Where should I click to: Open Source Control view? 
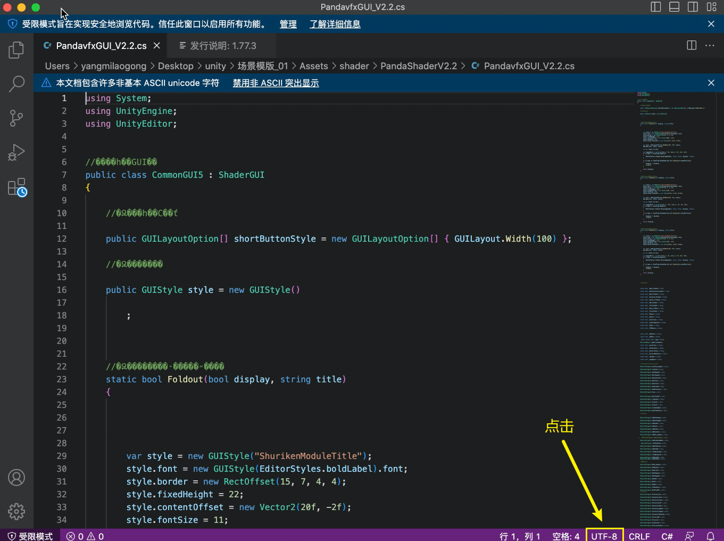pyautogui.click(x=16, y=118)
